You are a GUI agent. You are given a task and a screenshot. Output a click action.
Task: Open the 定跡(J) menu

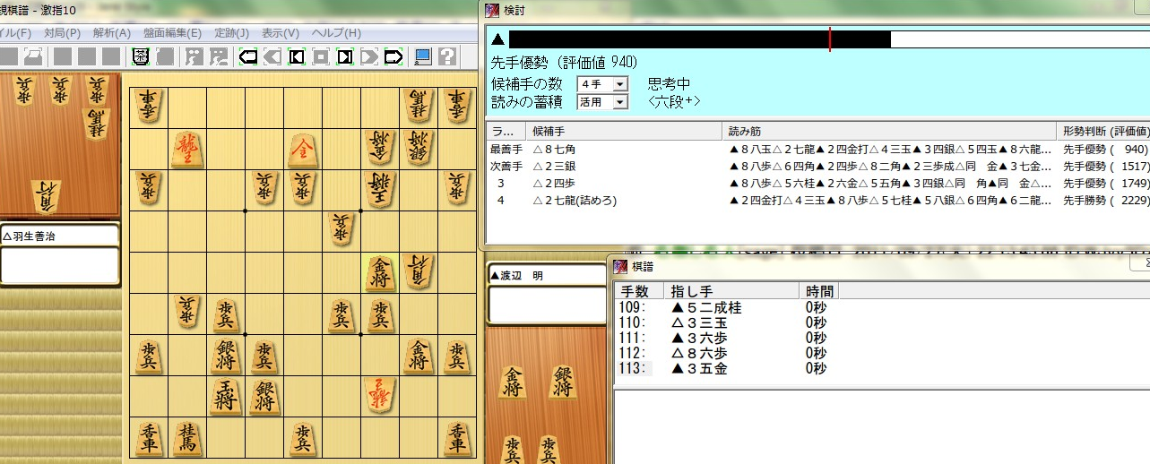point(231,33)
